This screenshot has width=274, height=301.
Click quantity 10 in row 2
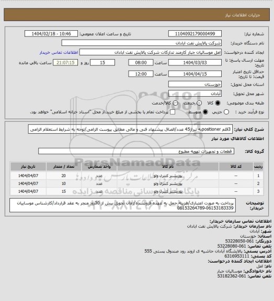tap(64, 183)
